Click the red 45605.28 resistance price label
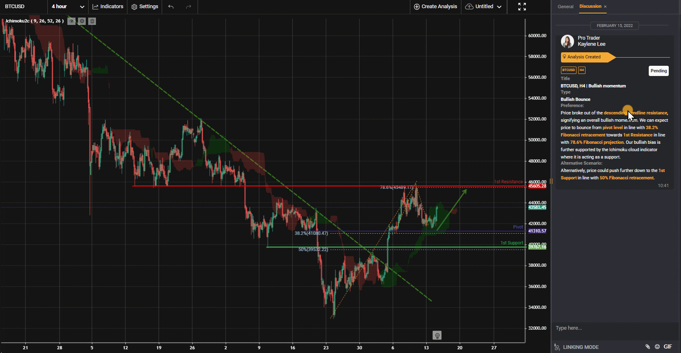 point(537,186)
